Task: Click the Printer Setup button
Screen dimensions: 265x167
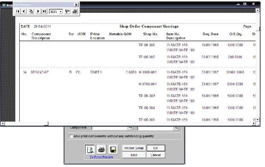Action: pos(134,148)
